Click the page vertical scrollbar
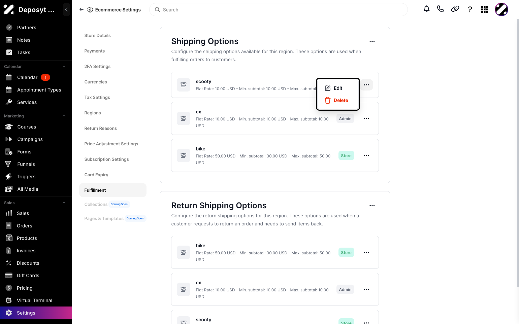Screen dimensions: 519x324 [x=518, y=153]
